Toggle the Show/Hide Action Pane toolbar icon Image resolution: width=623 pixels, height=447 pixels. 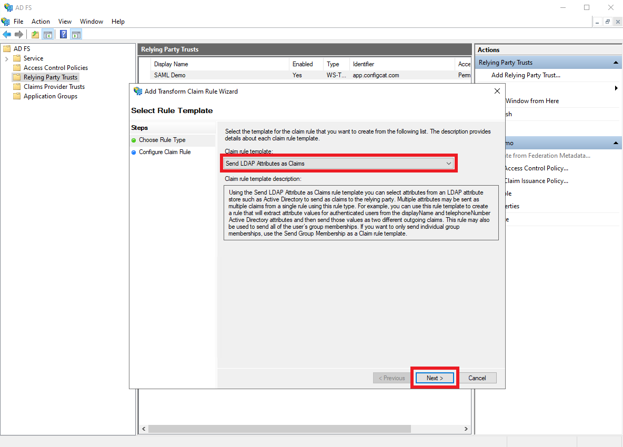click(x=76, y=34)
